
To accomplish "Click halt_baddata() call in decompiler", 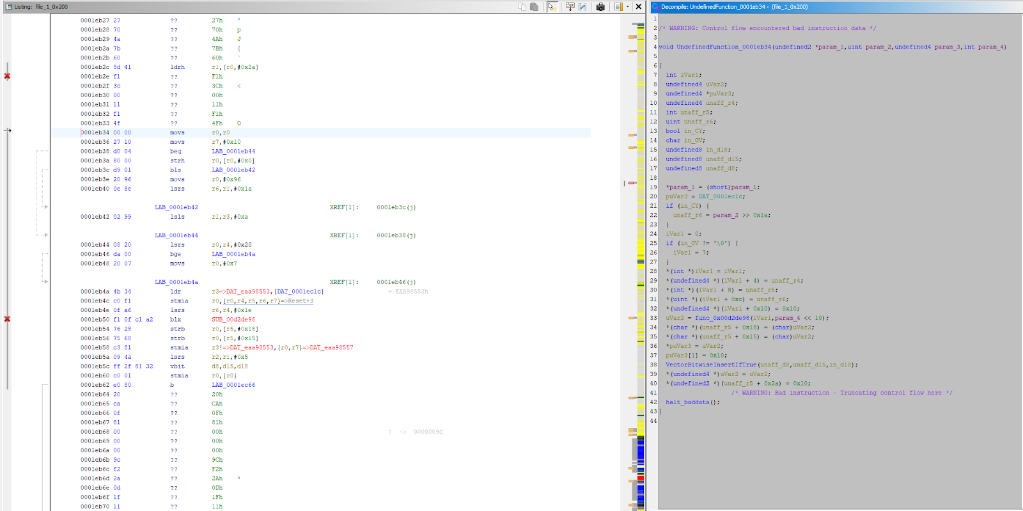I will click(692, 402).
